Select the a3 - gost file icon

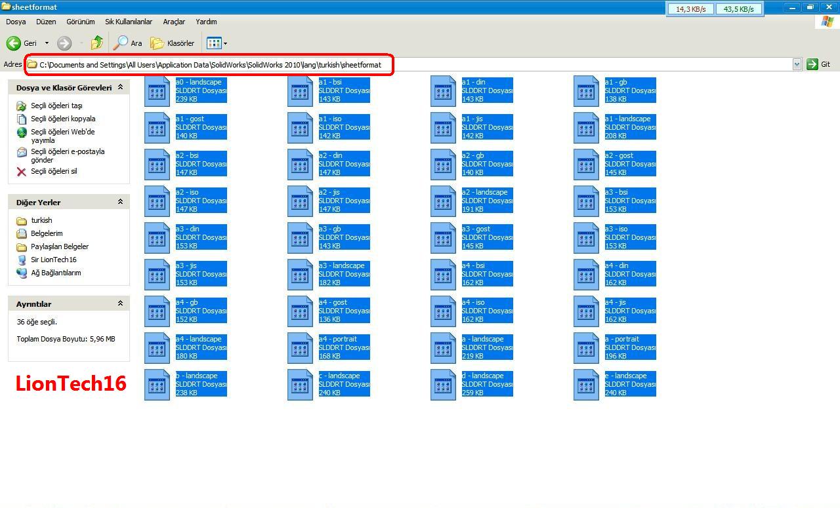point(443,238)
